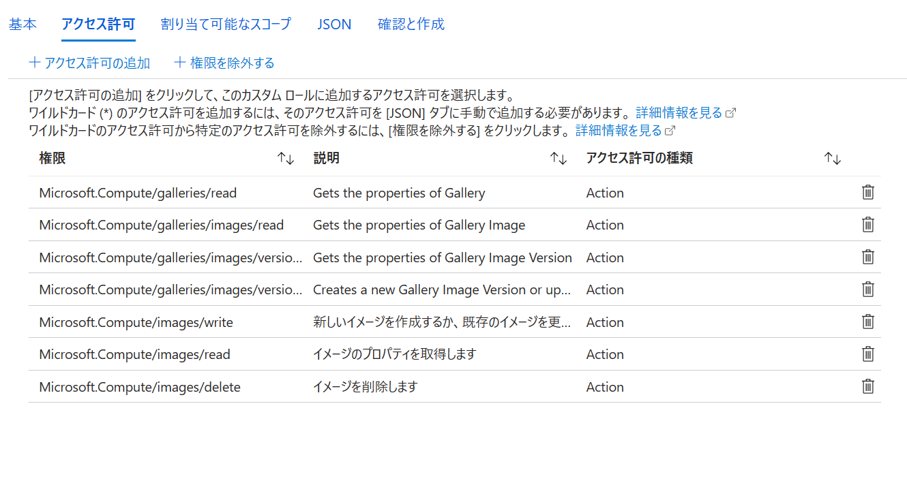Delete the Creates a new Gallery Image Version row
907x485 pixels.
click(868, 290)
